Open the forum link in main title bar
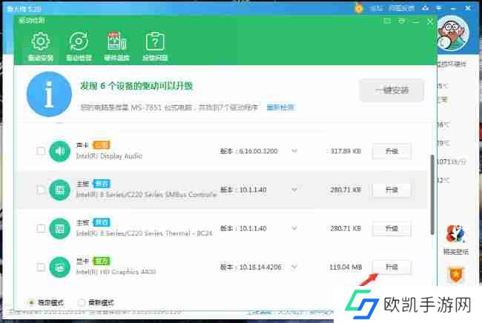 tap(376, 8)
